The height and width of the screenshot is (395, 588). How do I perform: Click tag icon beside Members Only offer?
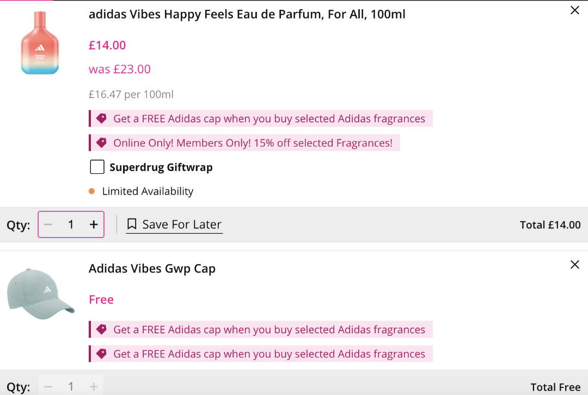[101, 143]
